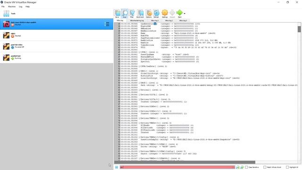Click the "[/DBGF/] (level 1)" log line
Screen dimensions: 302x170
[x=148, y=83]
